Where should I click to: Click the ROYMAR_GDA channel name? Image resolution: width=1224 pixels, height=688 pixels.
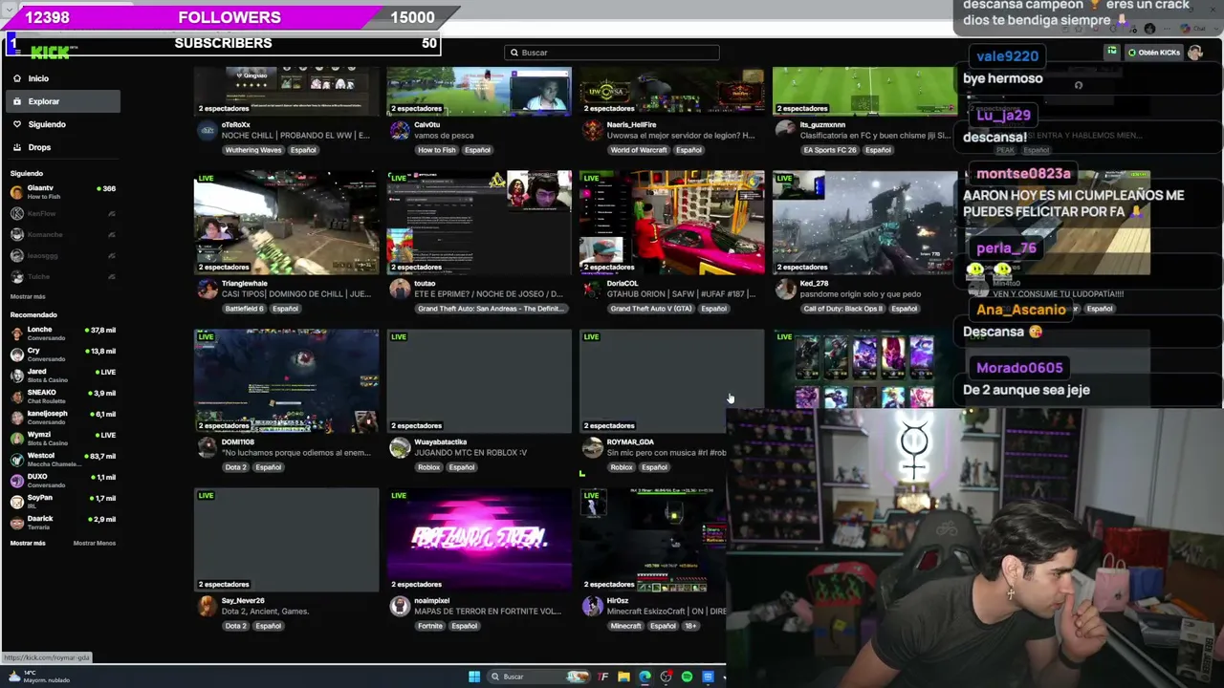630,442
